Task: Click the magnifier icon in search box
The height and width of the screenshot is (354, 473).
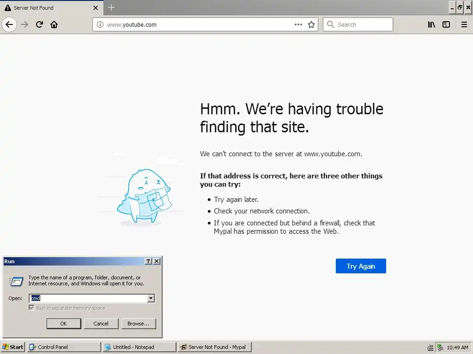Action: pos(330,24)
